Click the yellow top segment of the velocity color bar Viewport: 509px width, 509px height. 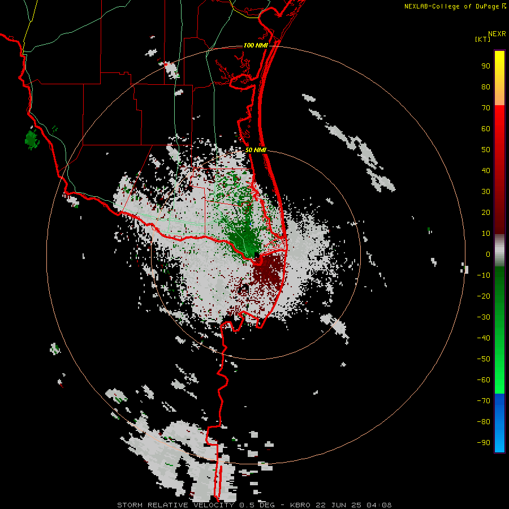pyautogui.click(x=499, y=78)
